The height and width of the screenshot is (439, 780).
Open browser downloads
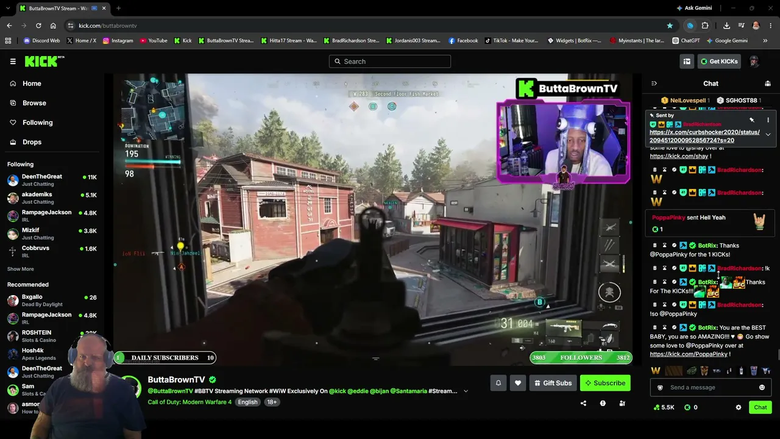click(x=726, y=26)
